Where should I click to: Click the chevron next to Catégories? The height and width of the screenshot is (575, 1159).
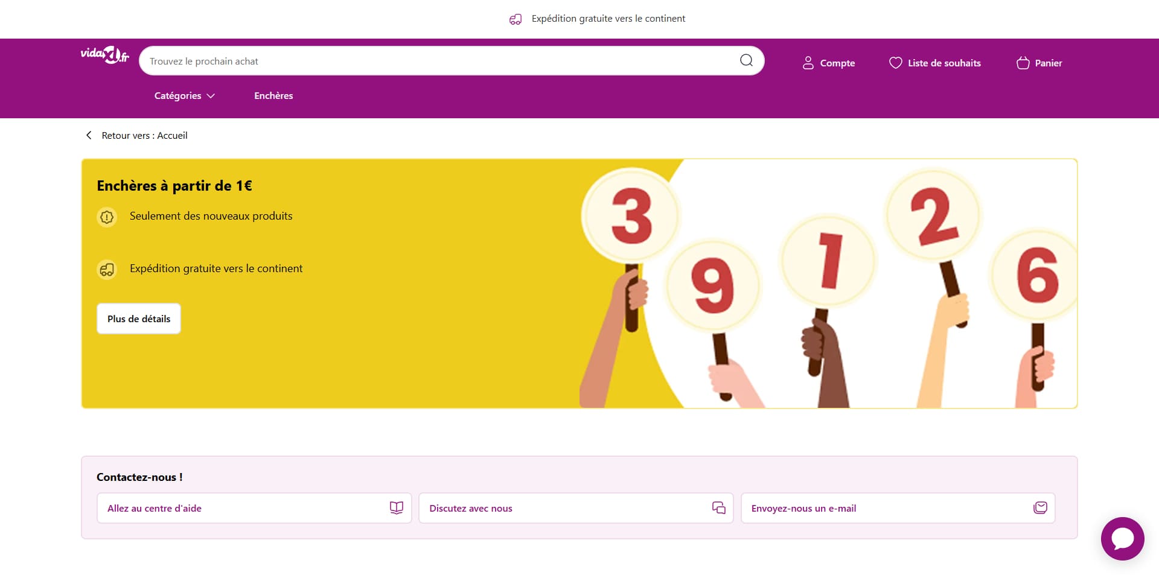(211, 96)
